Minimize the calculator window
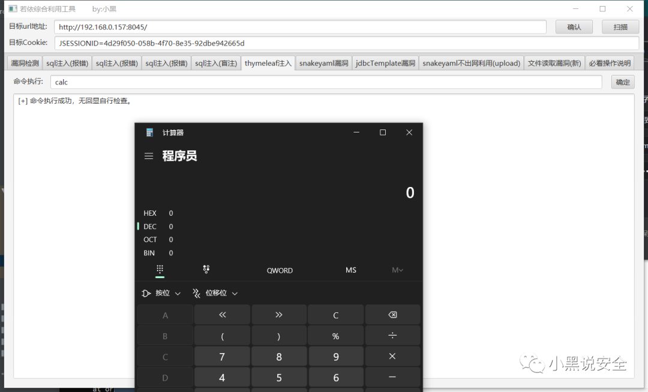This screenshot has width=648, height=392. coord(356,132)
